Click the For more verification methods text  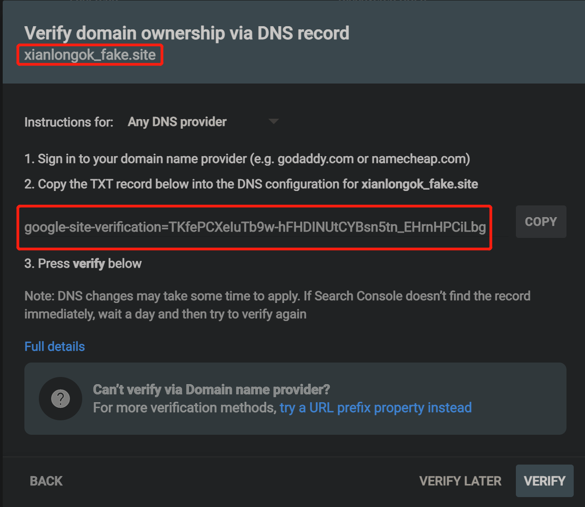(x=185, y=408)
